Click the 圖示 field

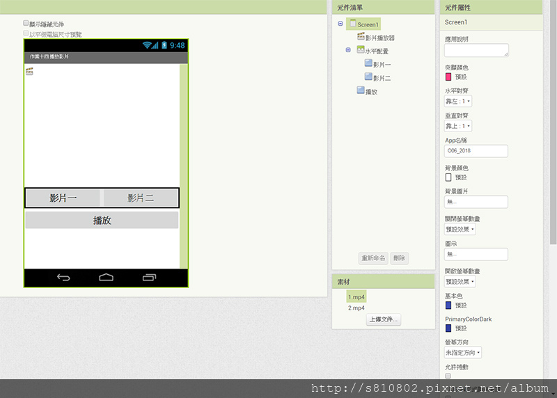476,254
